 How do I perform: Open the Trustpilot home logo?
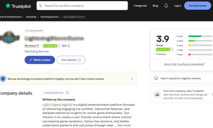[18, 6]
